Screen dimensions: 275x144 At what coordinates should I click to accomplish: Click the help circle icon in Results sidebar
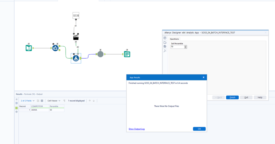(17, 112)
